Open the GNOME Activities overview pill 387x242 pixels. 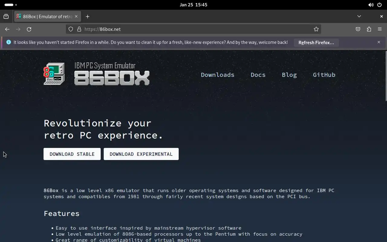(x=11, y=5)
